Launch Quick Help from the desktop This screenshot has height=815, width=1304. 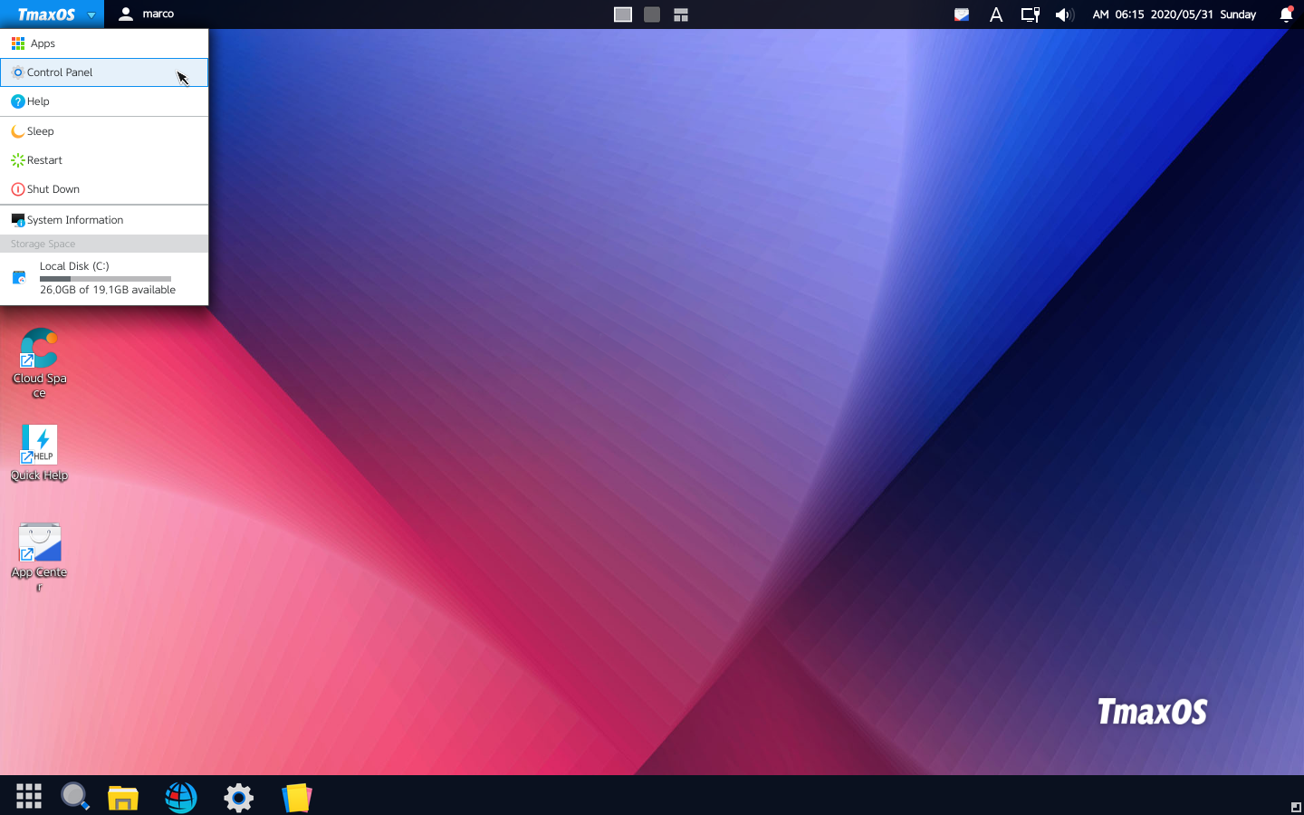[x=39, y=444]
